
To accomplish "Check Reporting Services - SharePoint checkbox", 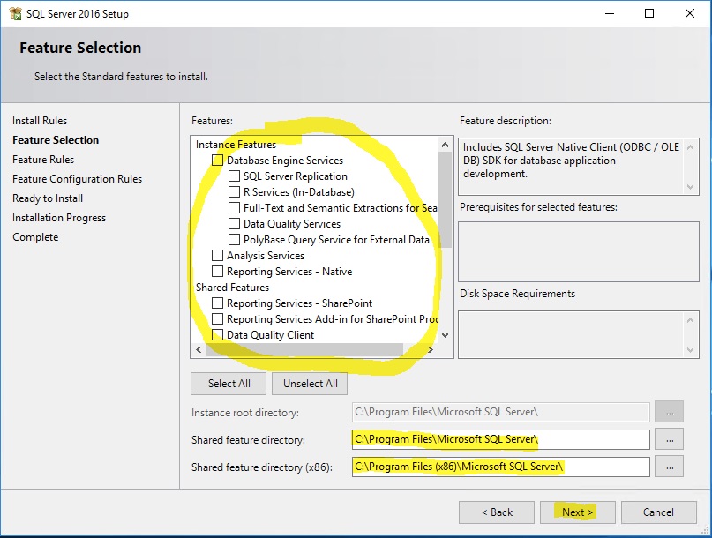I will tap(218, 303).
